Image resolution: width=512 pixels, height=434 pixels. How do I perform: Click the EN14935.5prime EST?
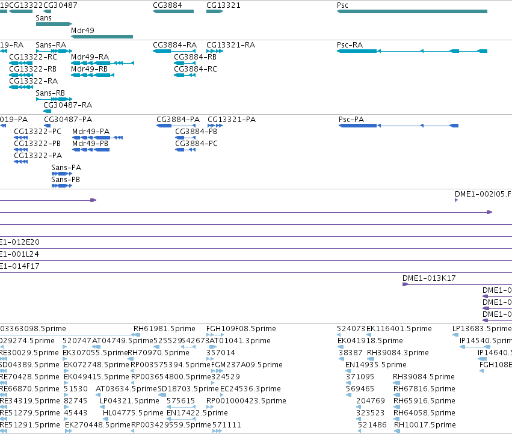click(348, 371)
